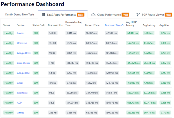Viewport: 174px width, 118px height.
Task: Click Free! badge on SaaS Apps tab
Action: pos(81,15)
